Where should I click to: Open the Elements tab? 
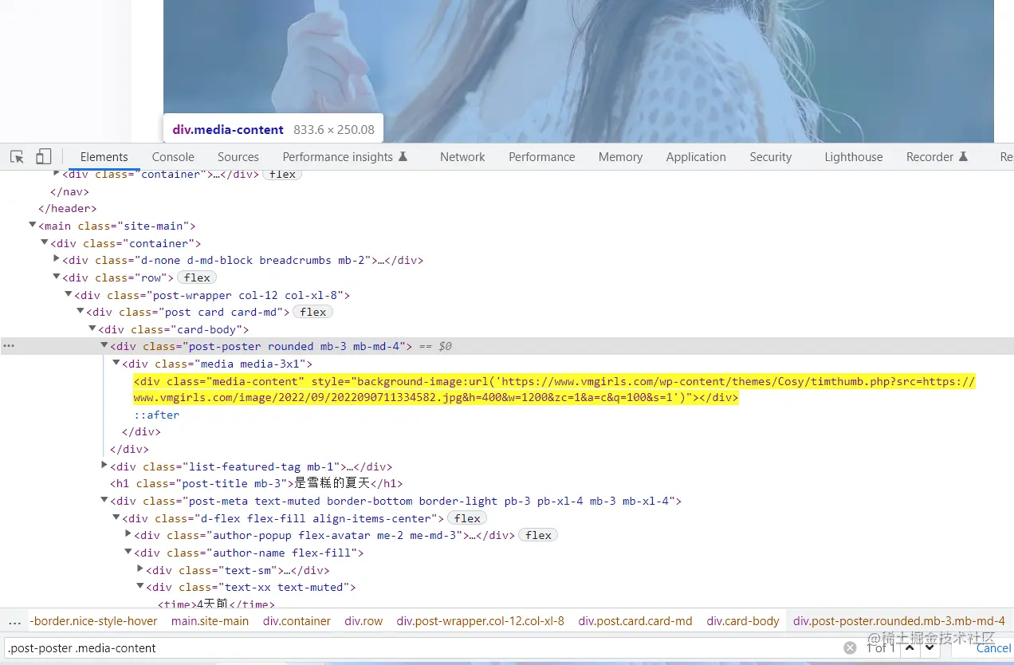104,157
